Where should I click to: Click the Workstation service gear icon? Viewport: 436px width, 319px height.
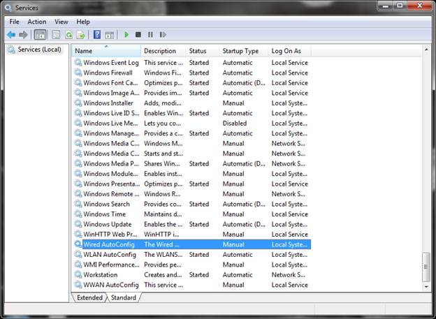pyautogui.click(x=78, y=274)
